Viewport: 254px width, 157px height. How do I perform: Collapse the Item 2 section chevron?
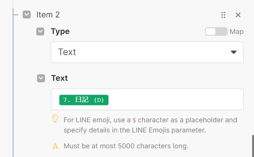[26, 15]
